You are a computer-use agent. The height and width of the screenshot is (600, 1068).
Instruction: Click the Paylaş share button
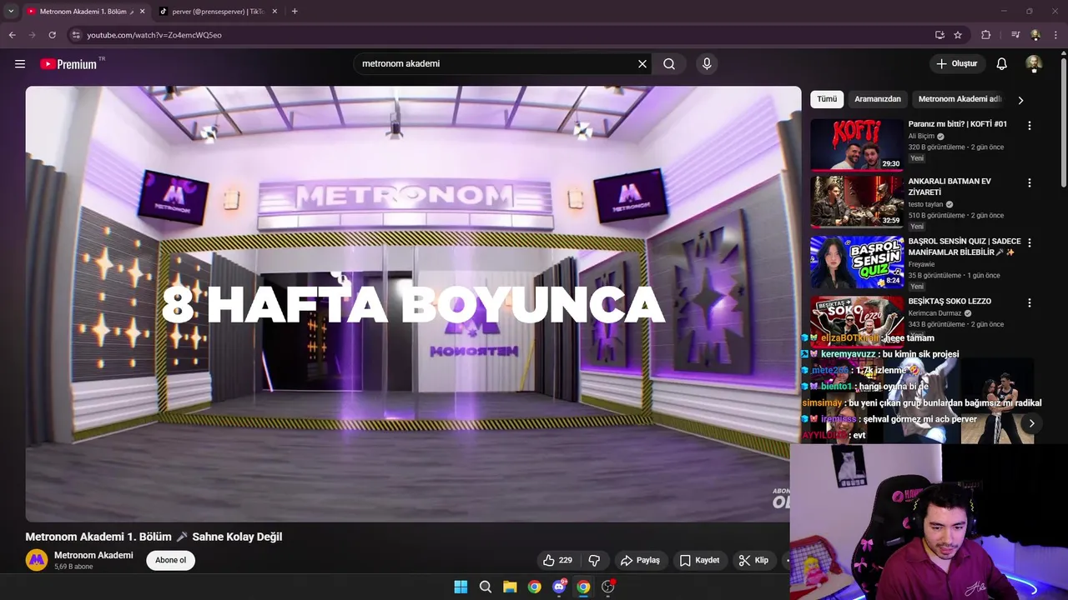[640, 561]
